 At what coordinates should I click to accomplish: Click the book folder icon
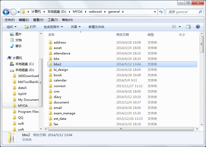(x=50, y=75)
